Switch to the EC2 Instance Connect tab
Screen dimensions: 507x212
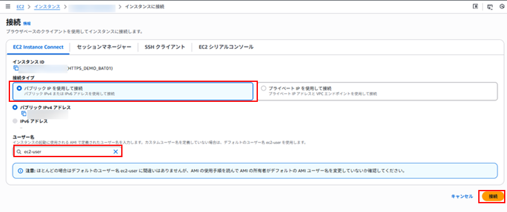tap(38, 47)
